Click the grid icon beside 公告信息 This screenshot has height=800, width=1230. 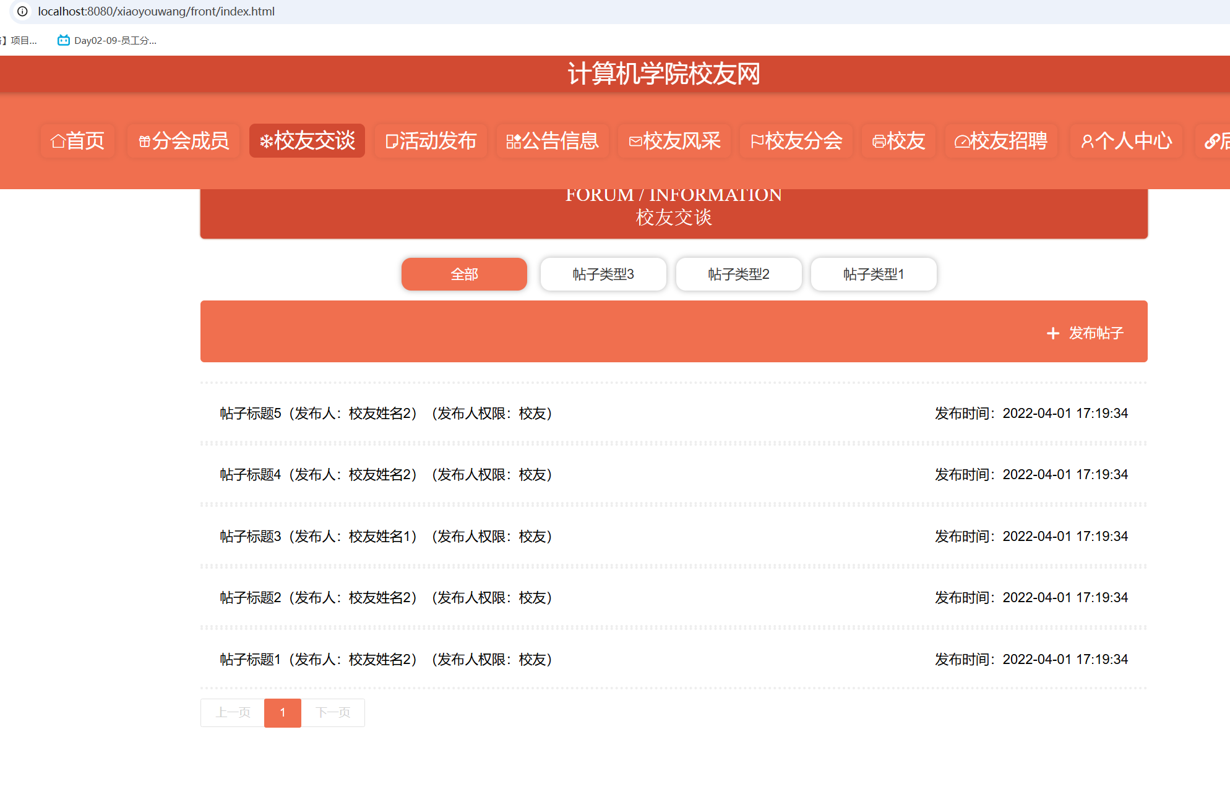pos(514,142)
